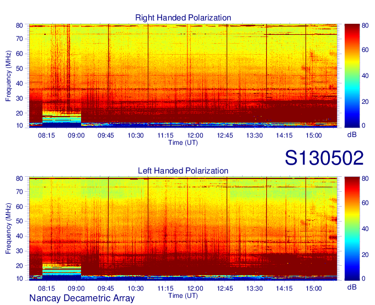Click the 70 MHz frequency tick of Left Handed plot
The image size is (375, 305).
pyautogui.click(x=19, y=192)
